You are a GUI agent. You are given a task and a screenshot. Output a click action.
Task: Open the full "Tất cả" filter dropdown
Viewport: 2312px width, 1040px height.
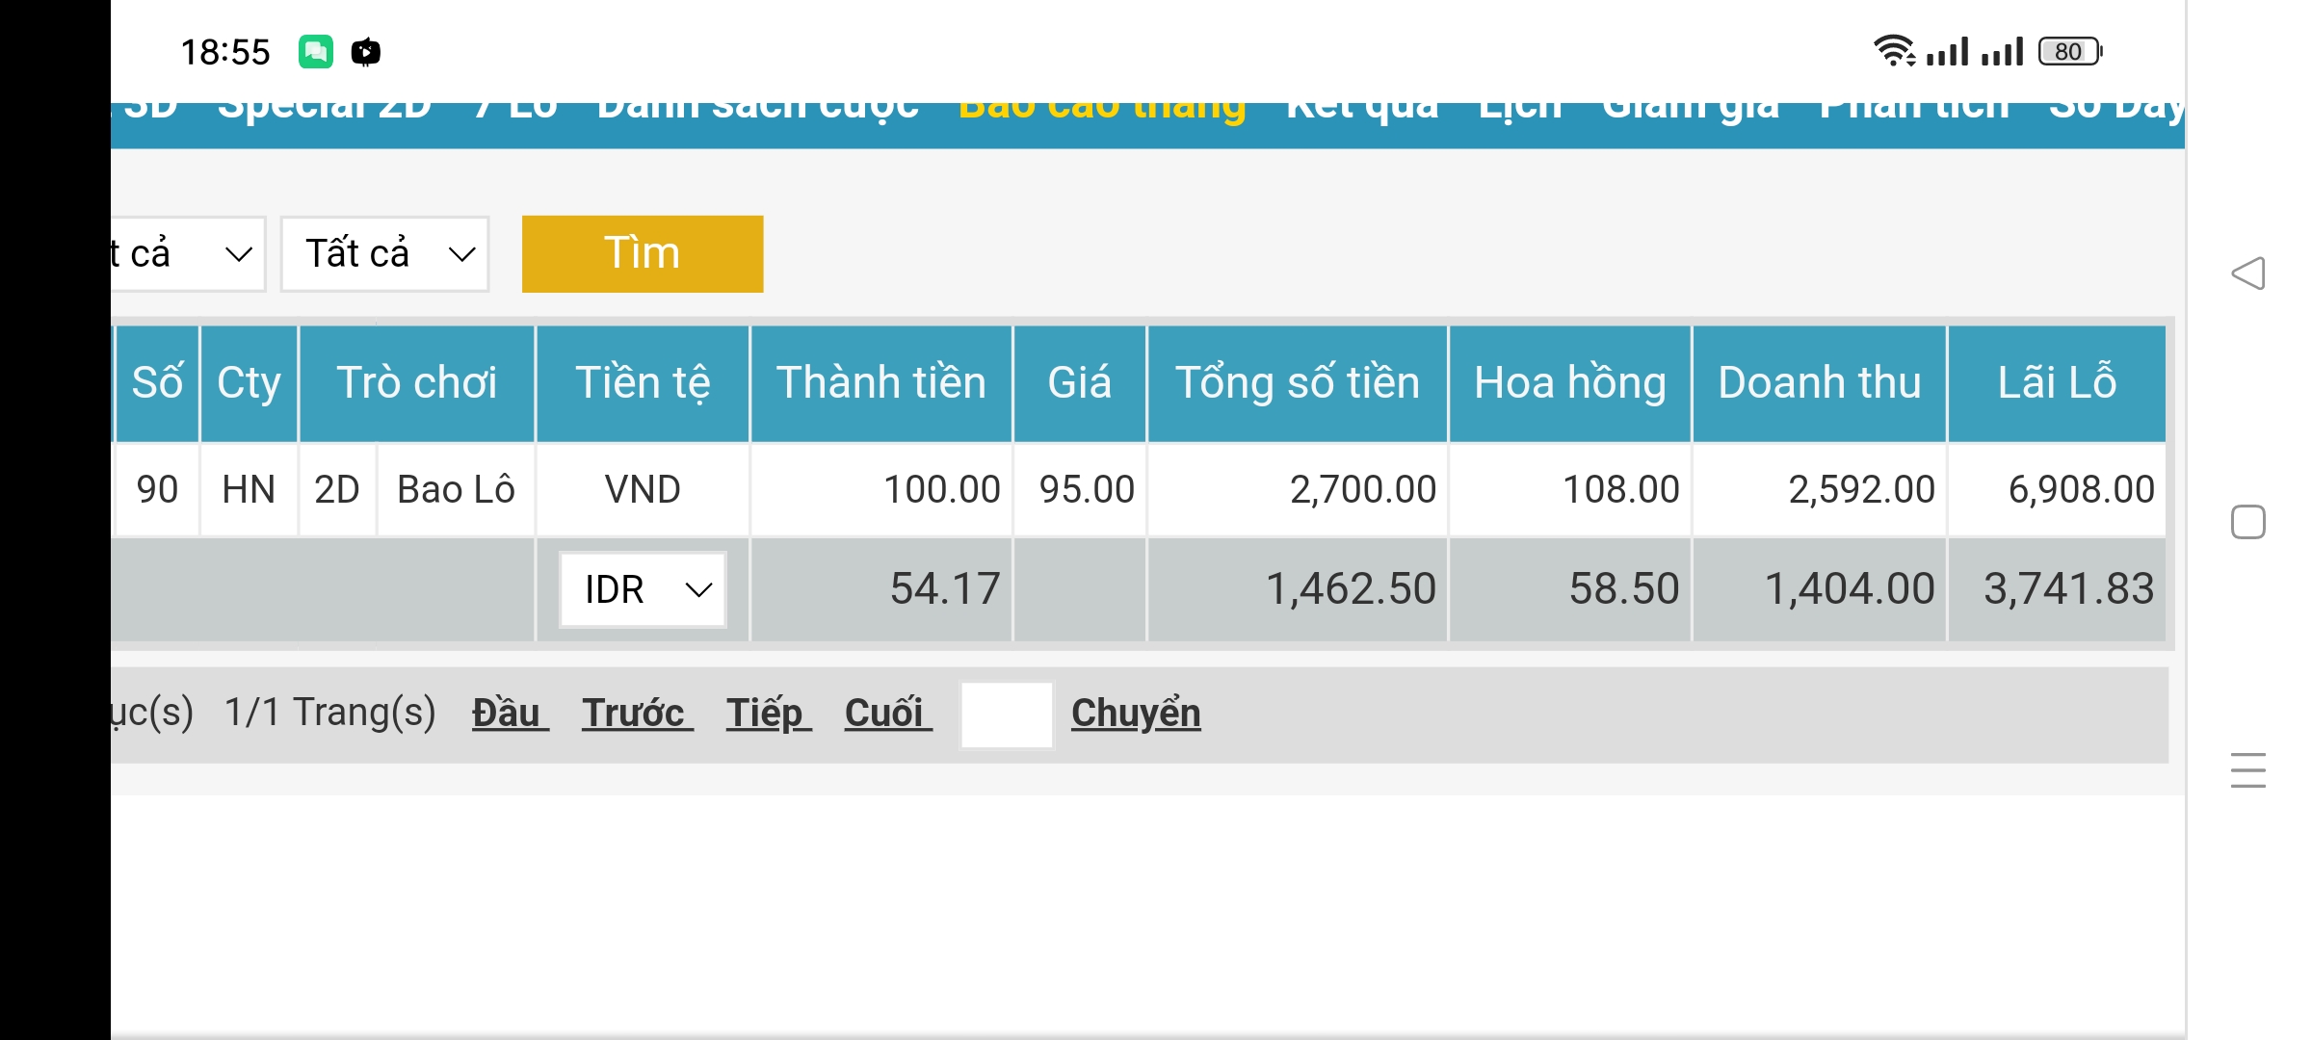pos(385,254)
